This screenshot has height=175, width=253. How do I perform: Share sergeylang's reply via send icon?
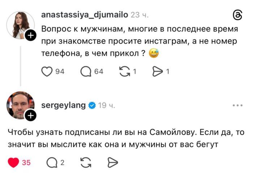pyautogui.click(x=113, y=163)
